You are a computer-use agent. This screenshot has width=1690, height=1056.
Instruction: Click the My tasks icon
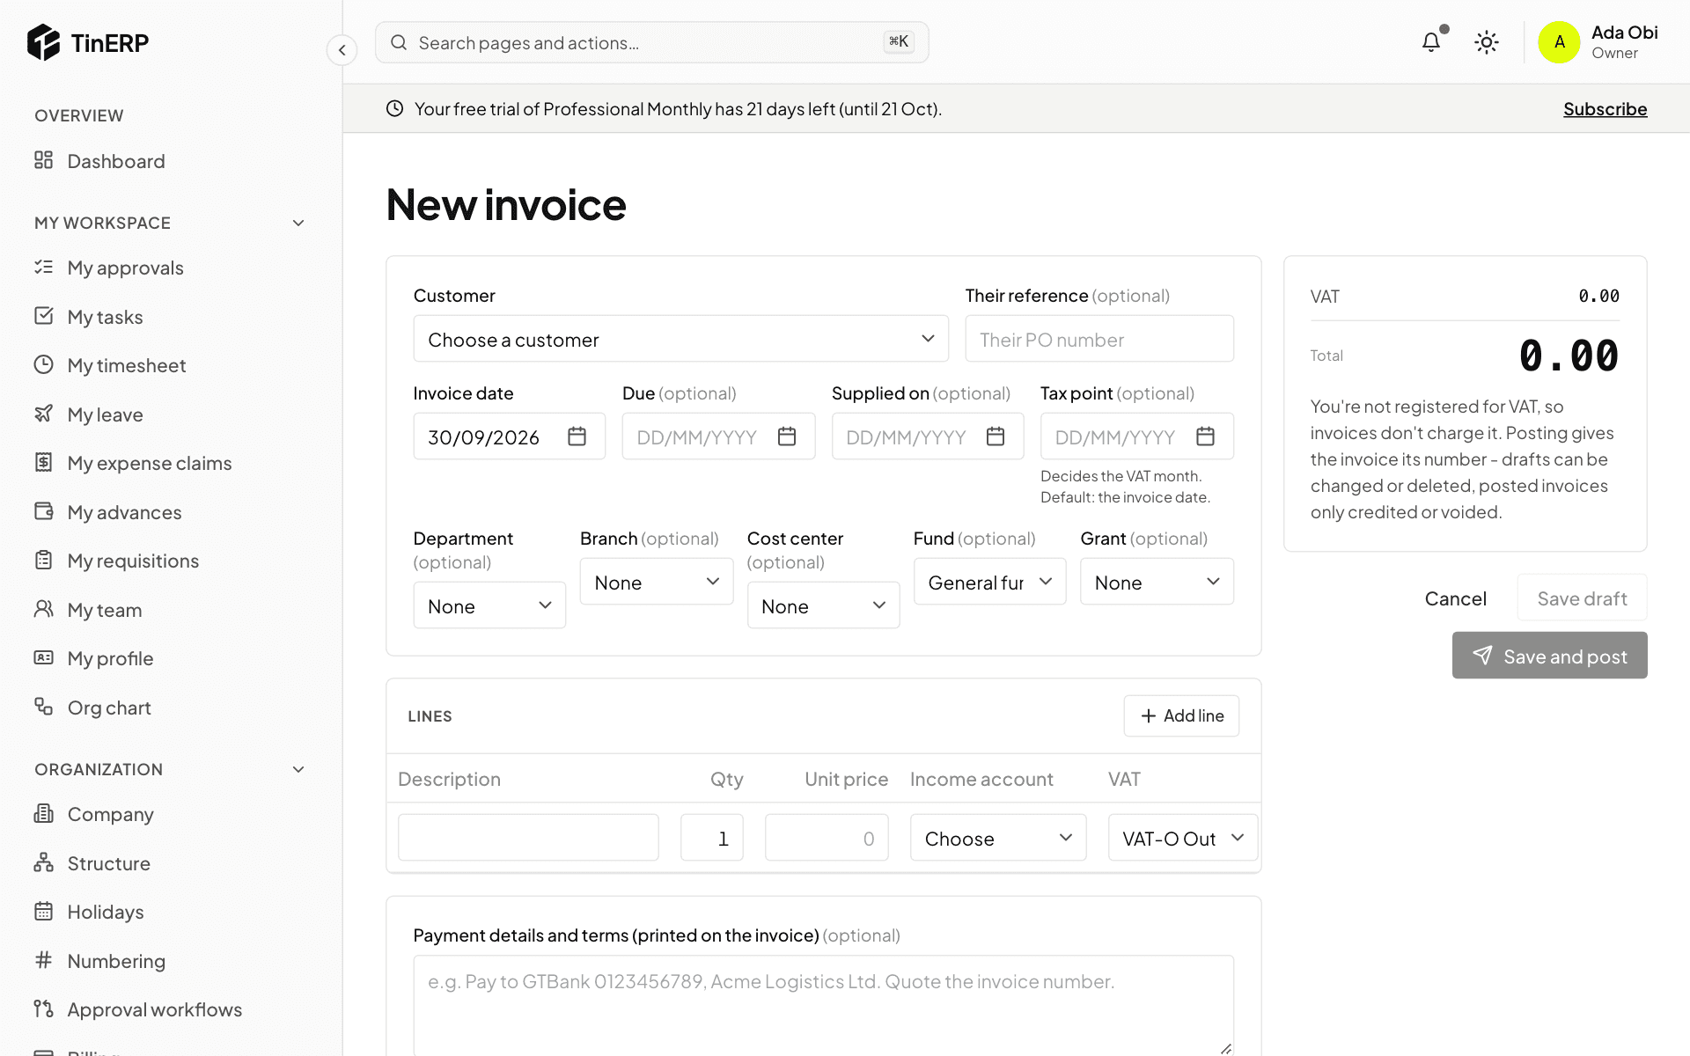point(43,316)
